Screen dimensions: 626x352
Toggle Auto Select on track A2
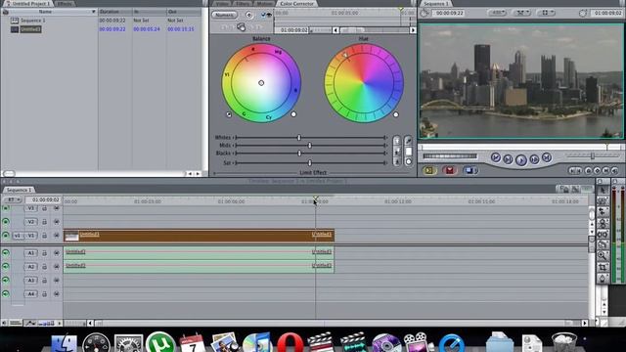[57, 267]
